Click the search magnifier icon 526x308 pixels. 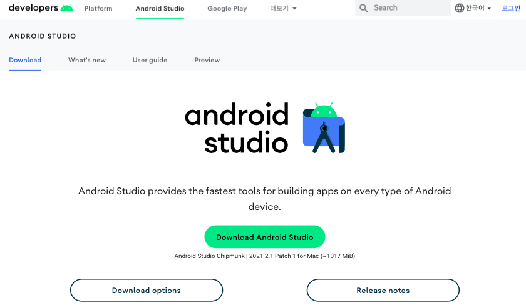pyautogui.click(x=363, y=8)
